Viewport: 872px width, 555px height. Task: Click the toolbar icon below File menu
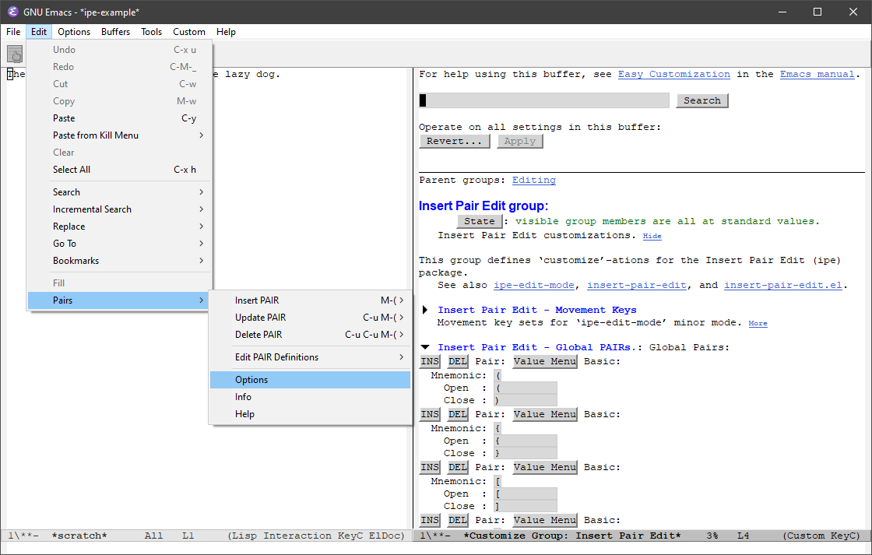15,54
